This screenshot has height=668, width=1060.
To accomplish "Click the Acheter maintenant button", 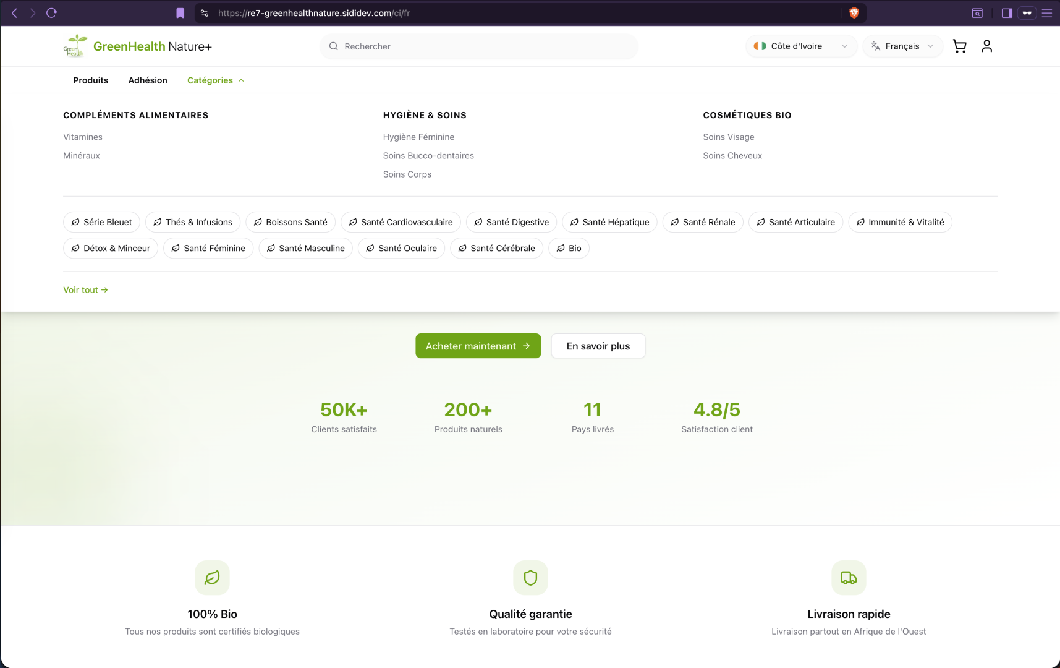I will (x=478, y=346).
